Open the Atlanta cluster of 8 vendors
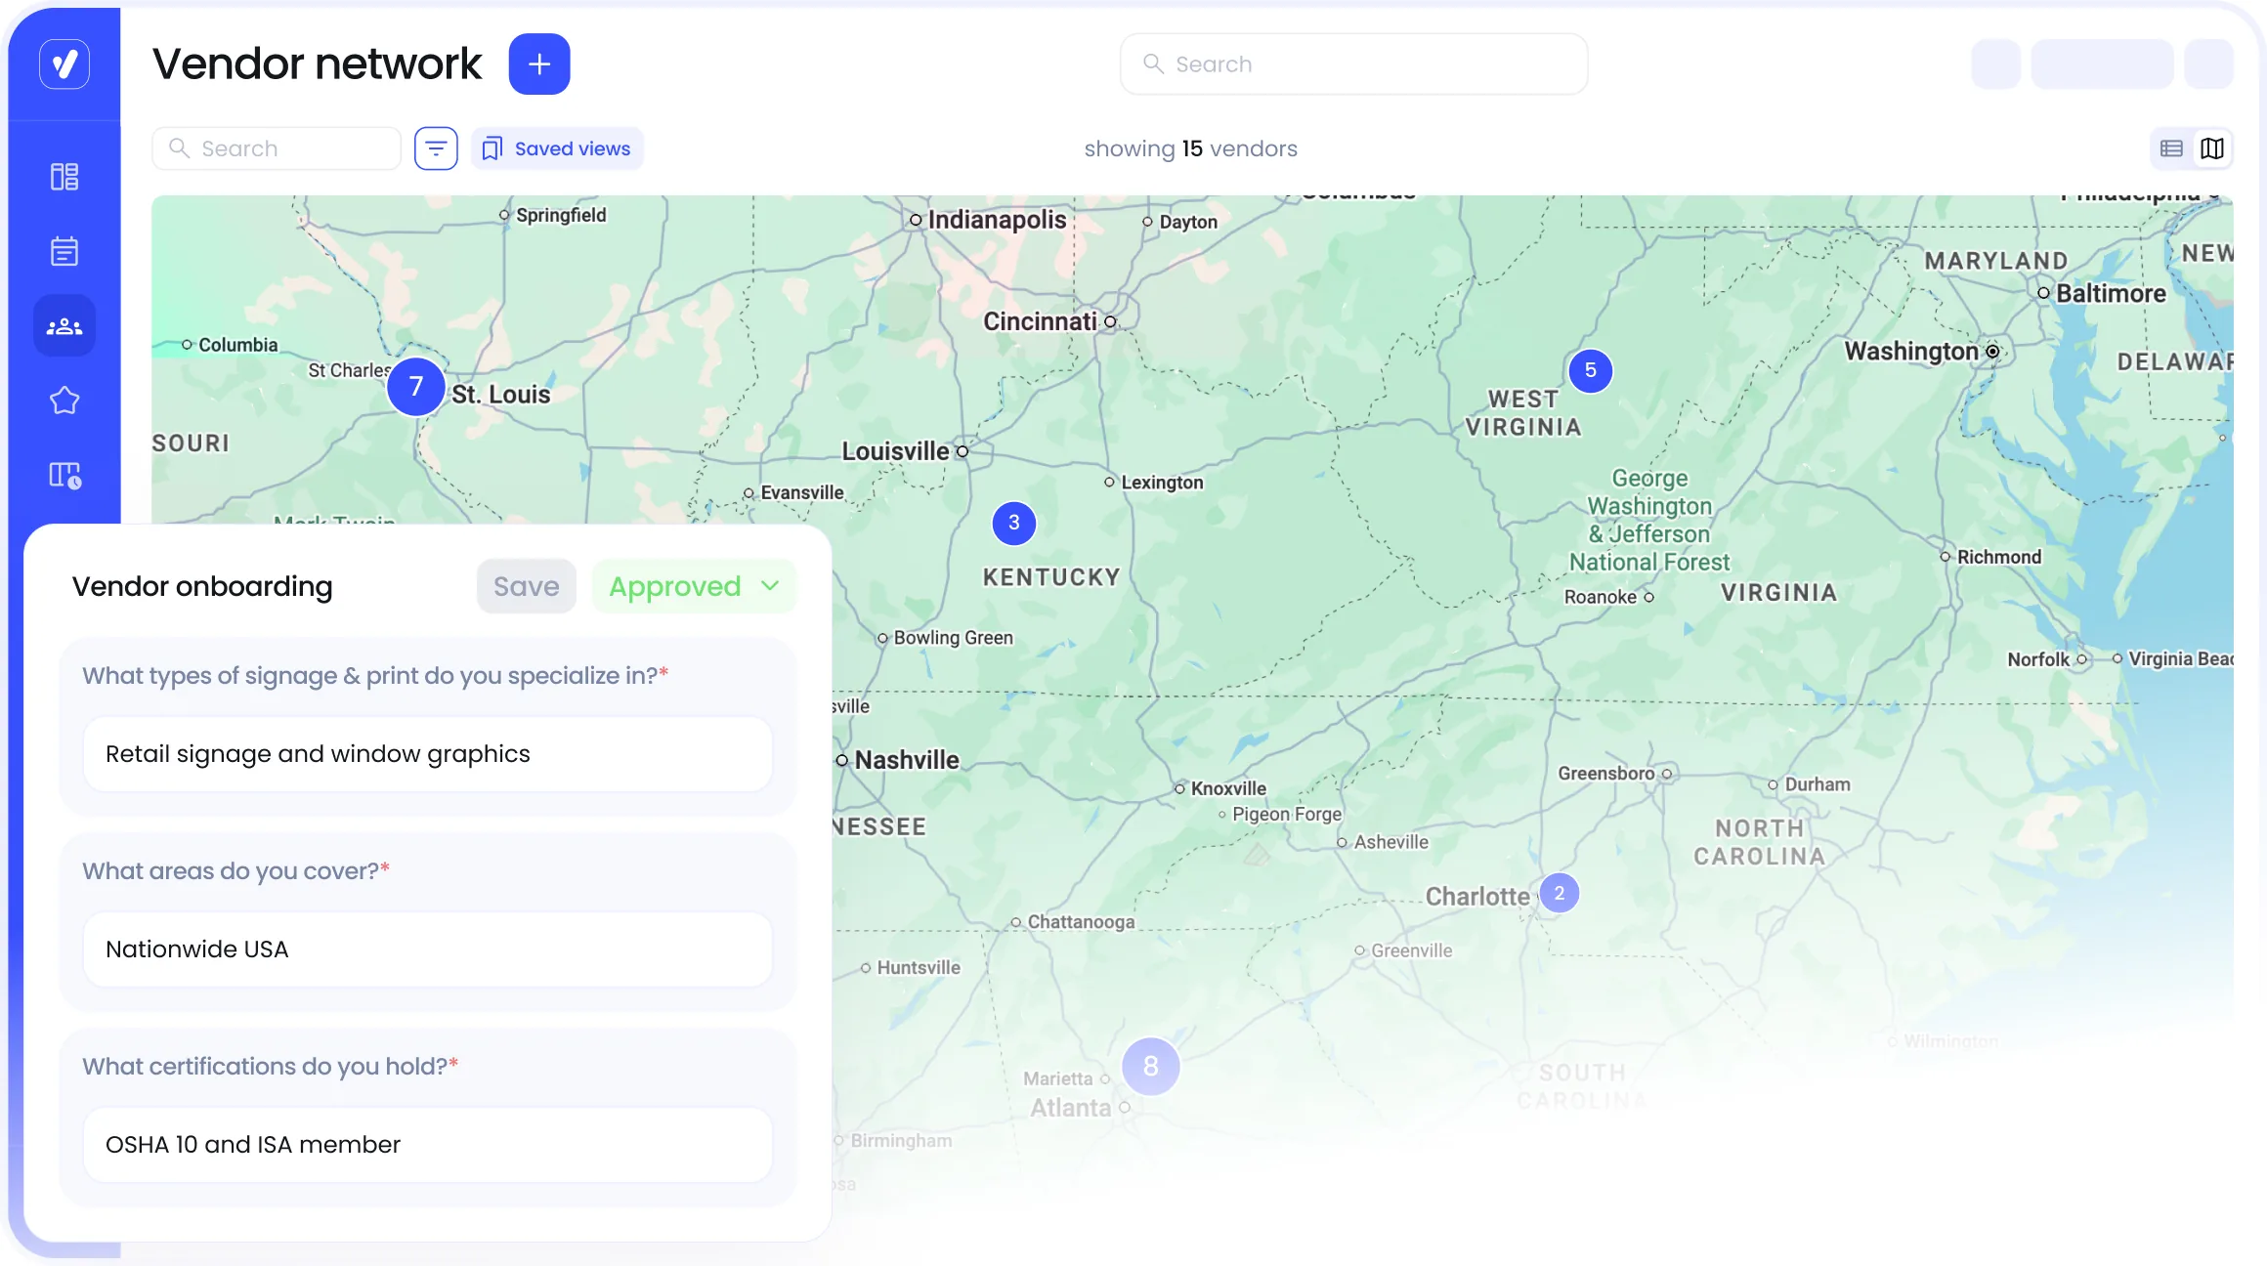 pos(1151,1067)
